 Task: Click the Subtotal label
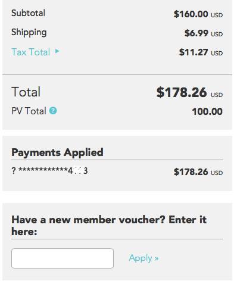click(28, 13)
